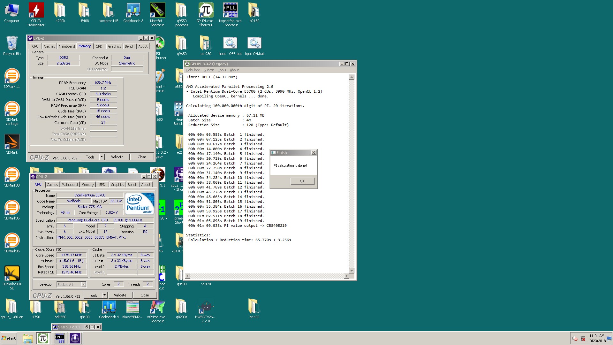Image resolution: width=613 pixels, height=345 pixels.
Task: Click OK in the Finish dialog
Action: tap(302, 181)
